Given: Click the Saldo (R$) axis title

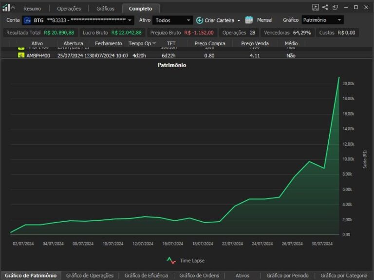Looking at the screenshot, I should click(x=365, y=159).
